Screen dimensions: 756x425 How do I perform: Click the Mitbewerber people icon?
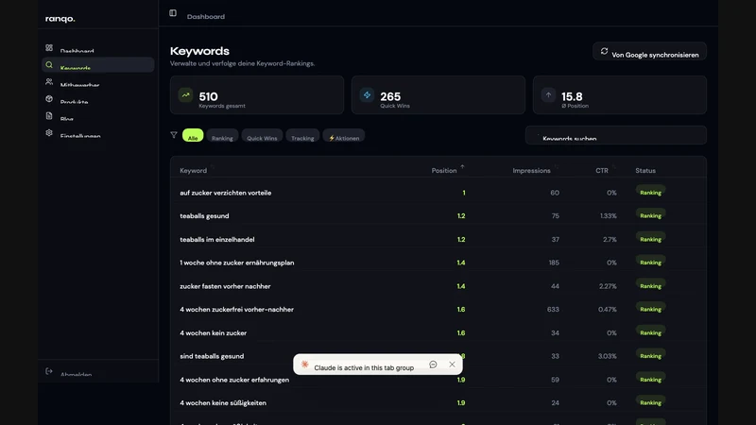pyautogui.click(x=49, y=81)
